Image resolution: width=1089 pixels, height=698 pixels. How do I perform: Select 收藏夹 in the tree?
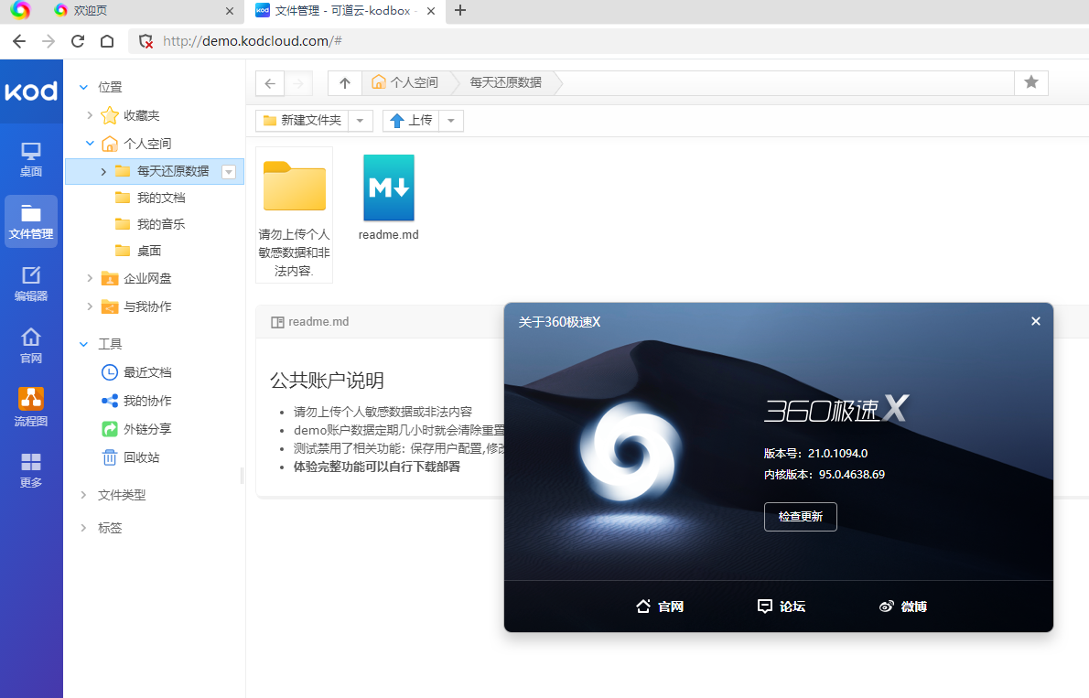pos(142,115)
